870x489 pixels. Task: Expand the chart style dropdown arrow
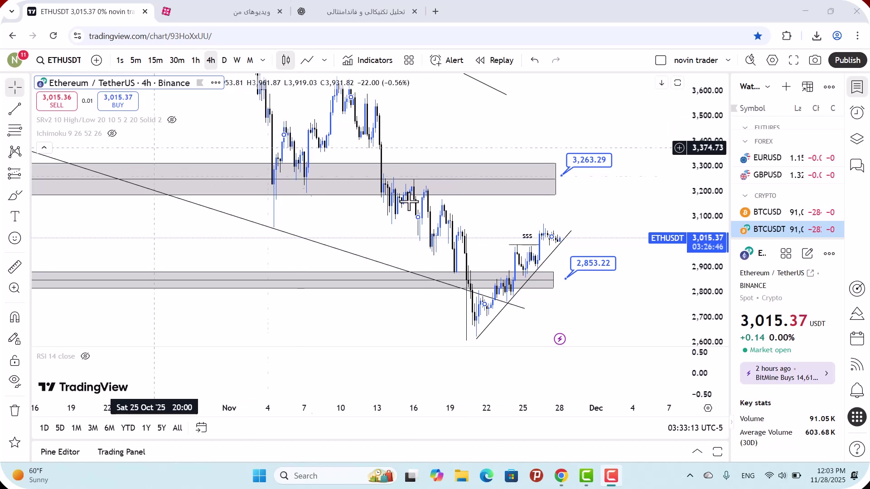[x=324, y=60]
